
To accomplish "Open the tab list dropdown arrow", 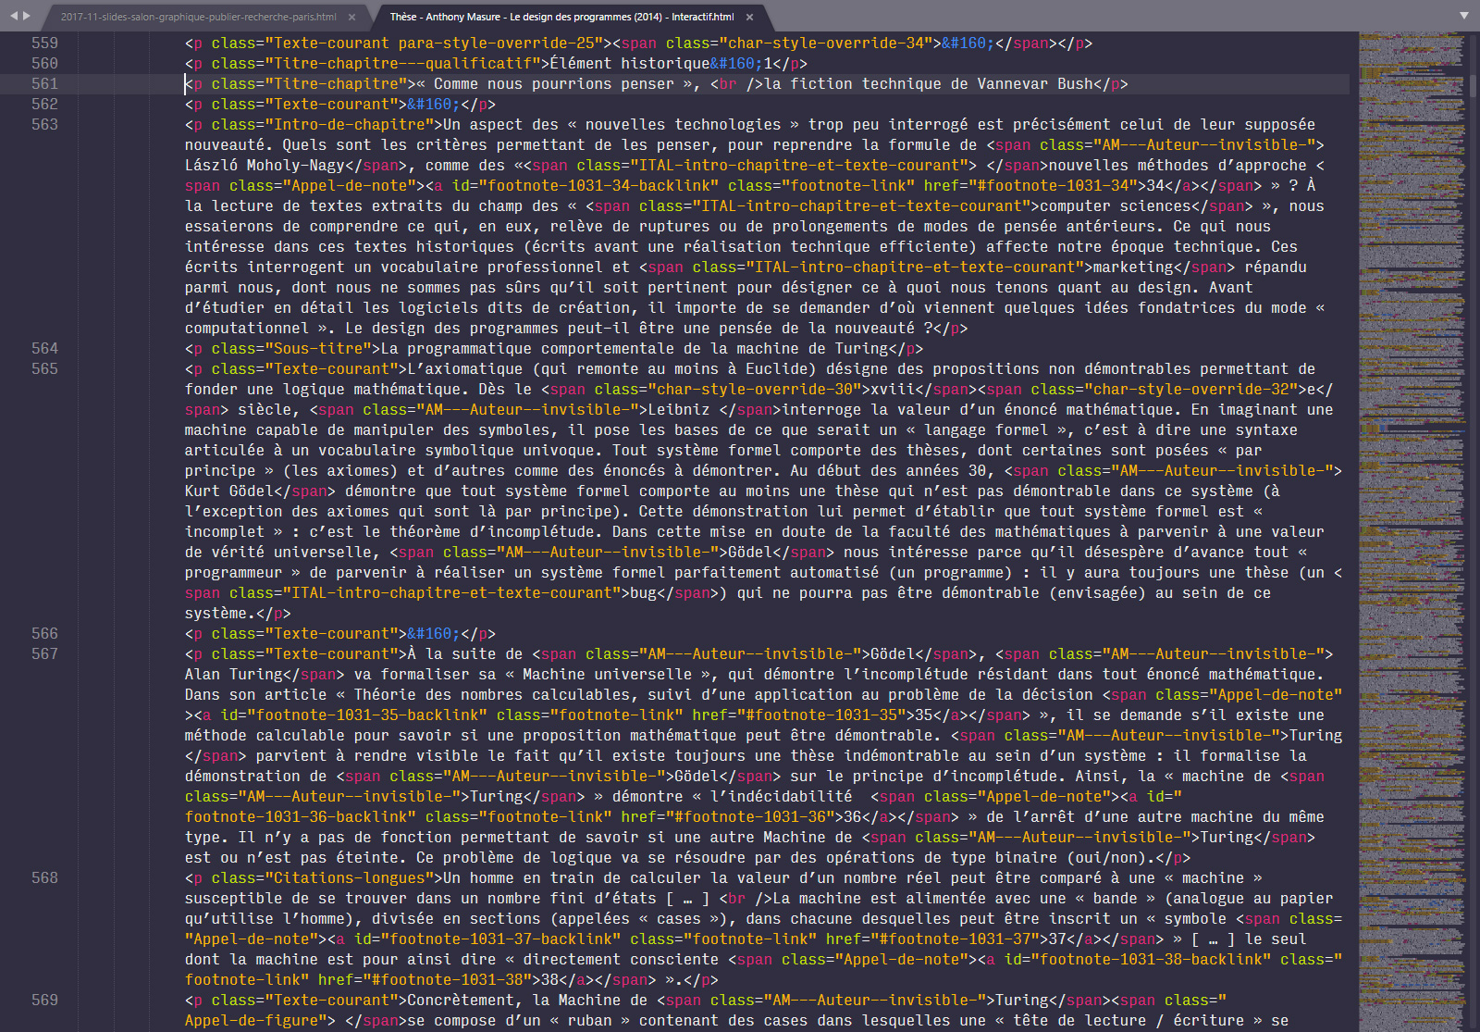I will tap(1463, 16).
